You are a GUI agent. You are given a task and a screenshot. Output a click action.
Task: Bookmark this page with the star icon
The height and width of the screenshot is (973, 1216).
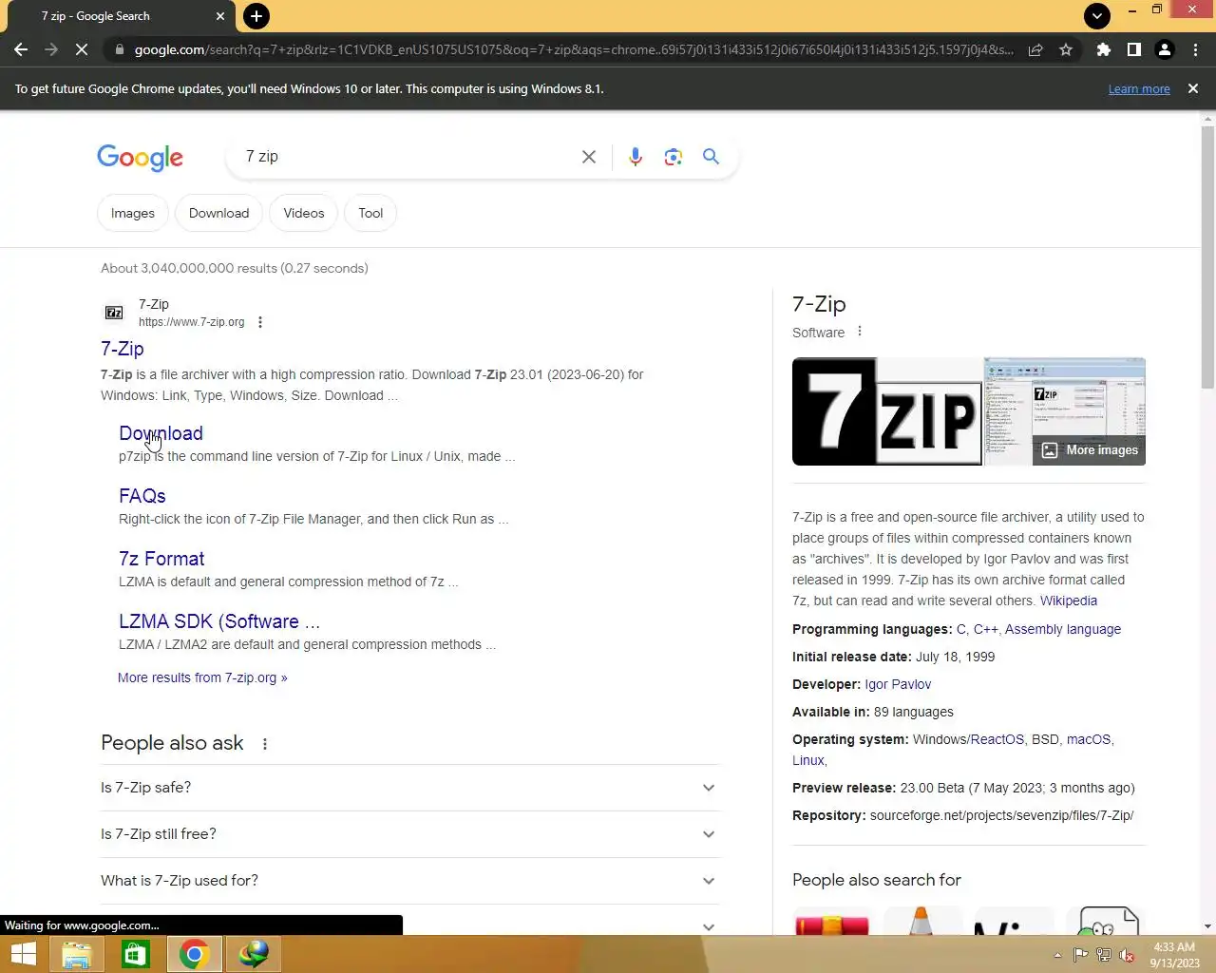coord(1066,49)
